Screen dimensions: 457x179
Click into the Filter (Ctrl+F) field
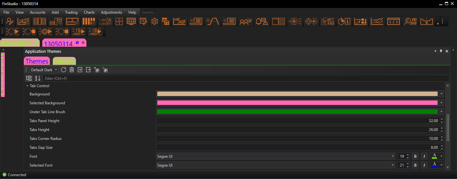[245, 78]
